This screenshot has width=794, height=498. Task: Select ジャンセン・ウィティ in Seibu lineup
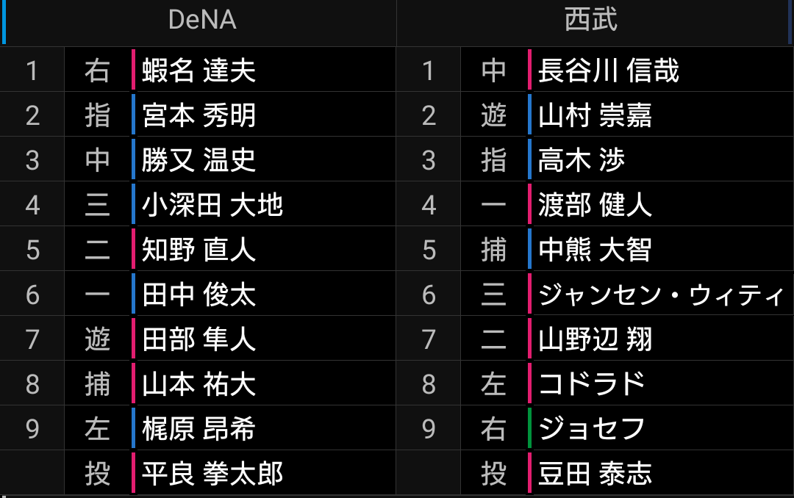661,295
